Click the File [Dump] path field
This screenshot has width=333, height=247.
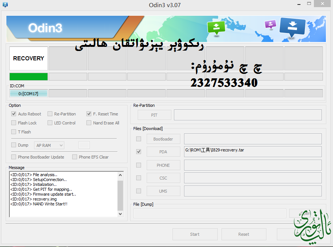tap(210, 213)
